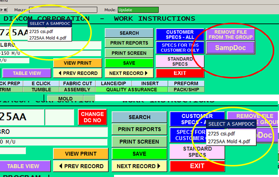279x177 pixels.
Task: Click PRINT REPORTS in the upper form
Action: (129, 43)
